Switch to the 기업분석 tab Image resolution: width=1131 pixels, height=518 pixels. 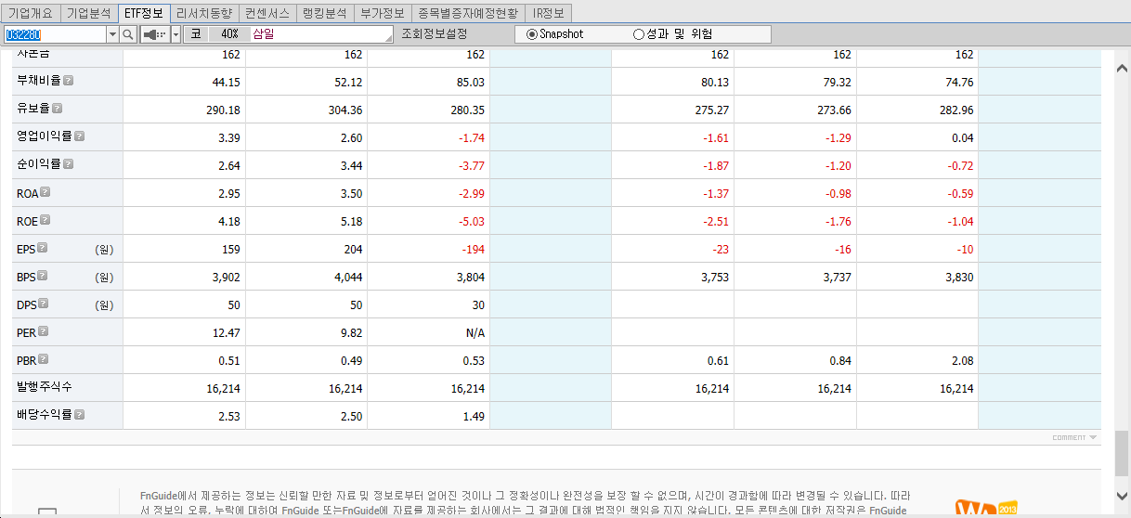pos(90,13)
